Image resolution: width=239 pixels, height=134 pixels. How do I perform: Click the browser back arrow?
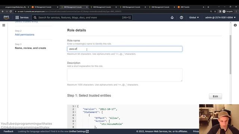(3, 12)
